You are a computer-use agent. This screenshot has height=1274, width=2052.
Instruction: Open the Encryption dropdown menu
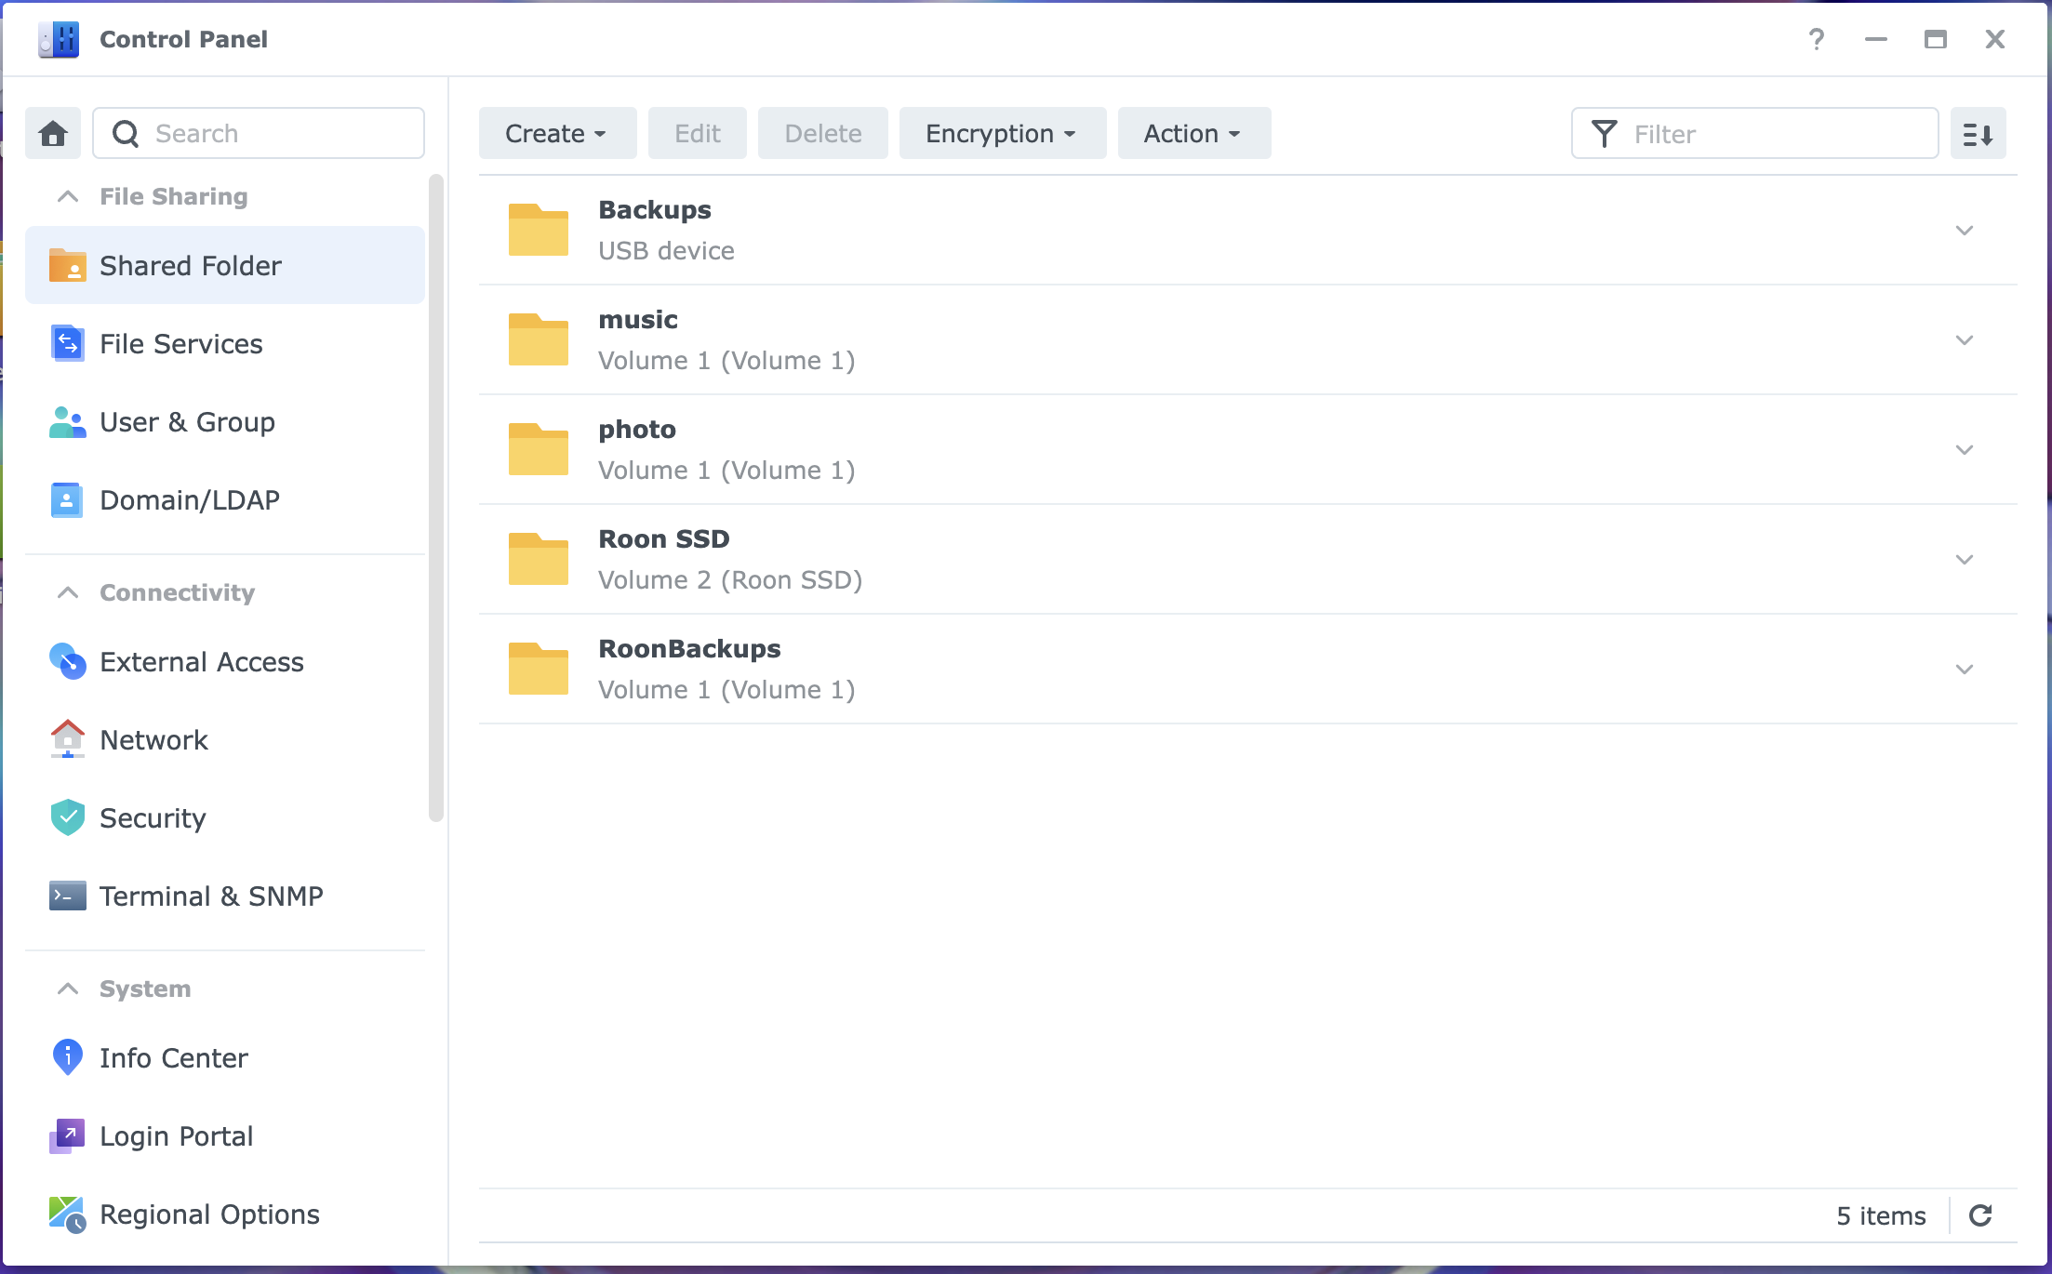pos(1003,133)
